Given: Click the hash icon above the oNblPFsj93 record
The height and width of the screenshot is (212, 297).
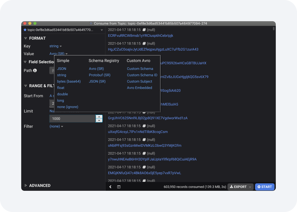Looking at the screenshot, I should 144,140.
